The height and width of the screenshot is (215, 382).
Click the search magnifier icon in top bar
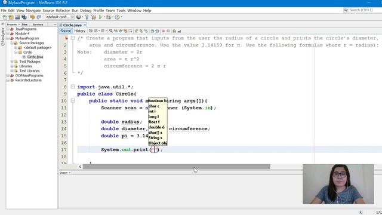pos(346,10)
